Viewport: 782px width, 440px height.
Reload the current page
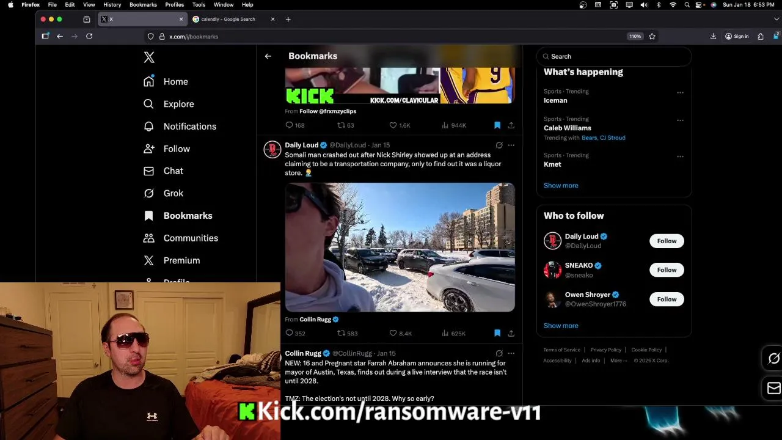(x=89, y=37)
